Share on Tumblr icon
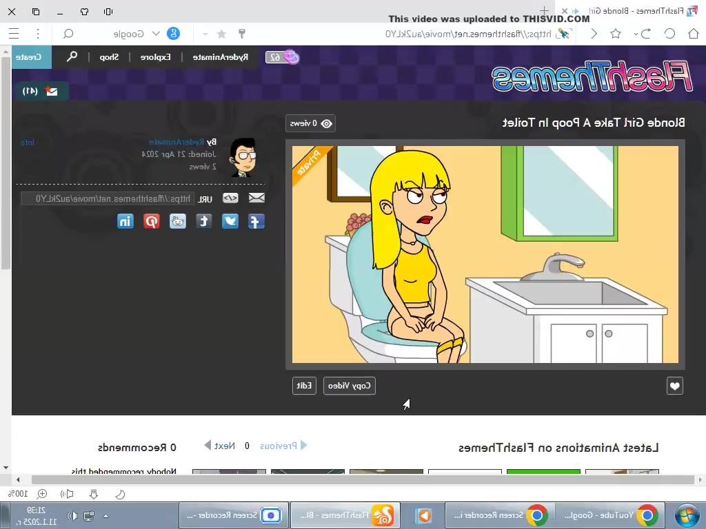706x529 pixels. coord(204,221)
